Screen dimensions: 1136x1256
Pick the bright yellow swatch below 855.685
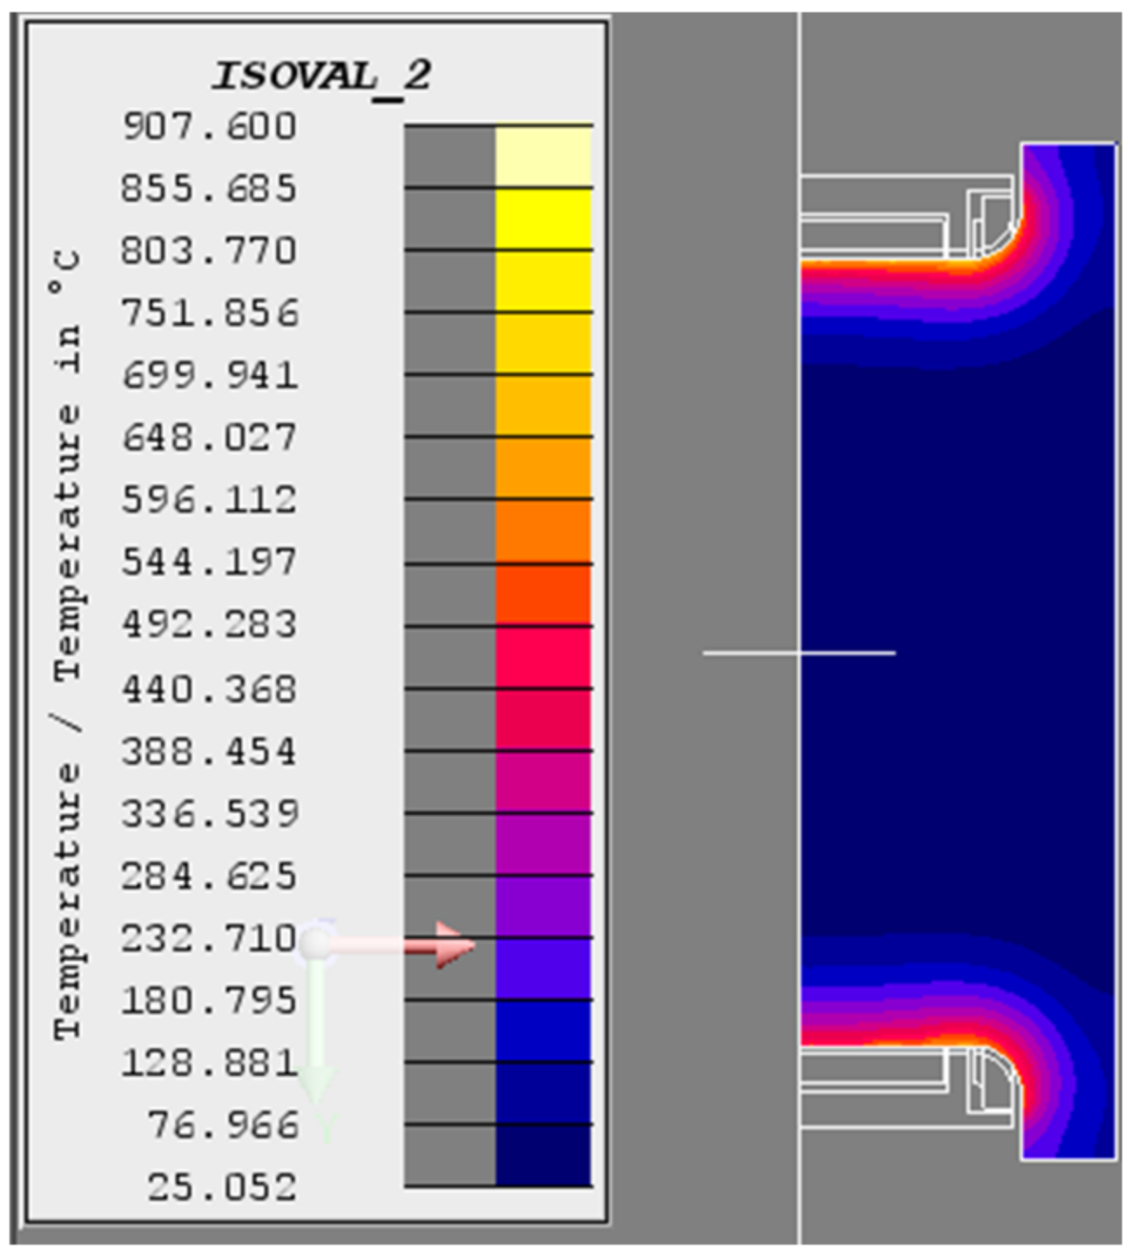(x=543, y=218)
